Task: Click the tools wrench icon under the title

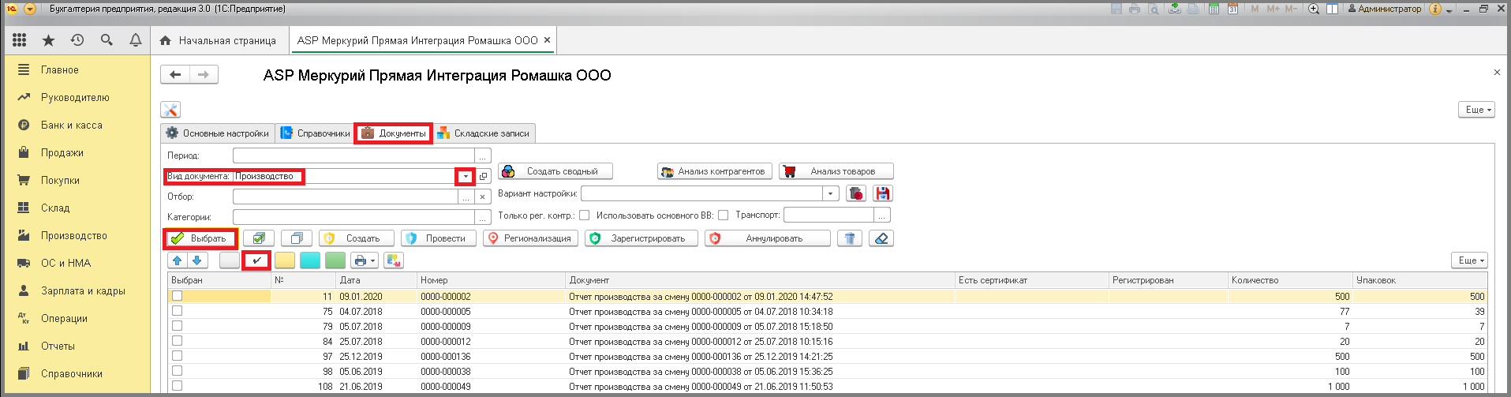Action: click(x=170, y=110)
